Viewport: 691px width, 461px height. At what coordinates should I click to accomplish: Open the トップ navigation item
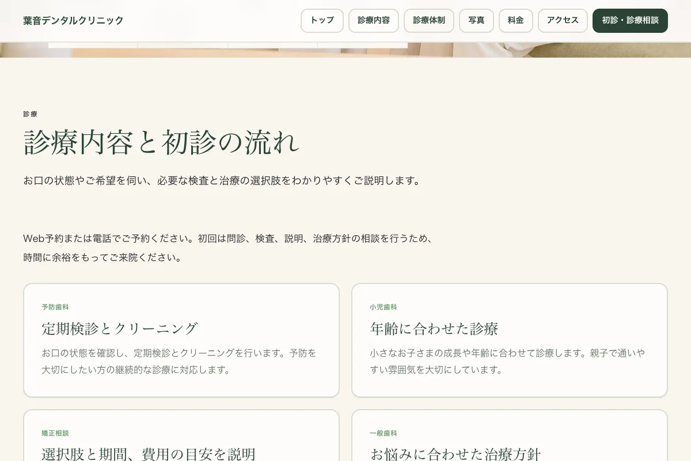click(322, 21)
